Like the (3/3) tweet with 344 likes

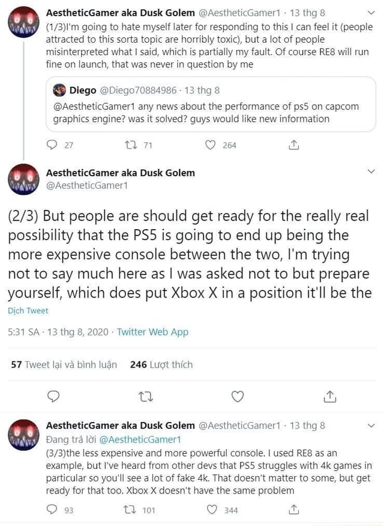point(211,510)
